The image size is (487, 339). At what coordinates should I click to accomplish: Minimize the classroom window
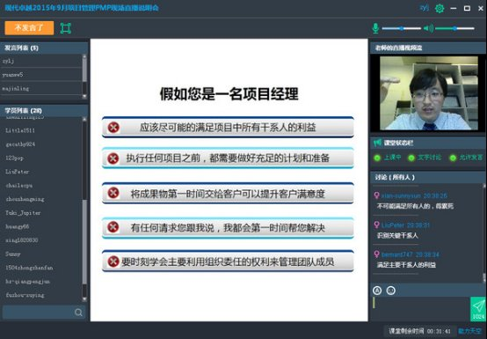click(x=454, y=8)
